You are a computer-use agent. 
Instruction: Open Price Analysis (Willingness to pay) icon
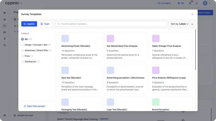(x=156, y=70)
